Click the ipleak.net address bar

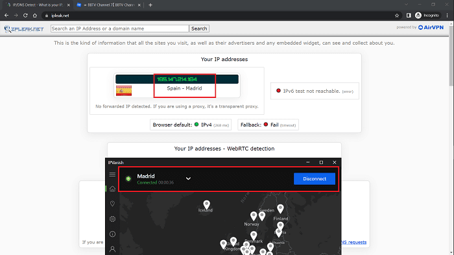pyautogui.click(x=217, y=16)
